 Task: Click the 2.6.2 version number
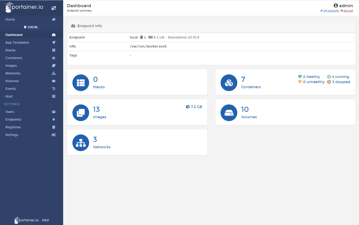pyautogui.click(x=45, y=220)
